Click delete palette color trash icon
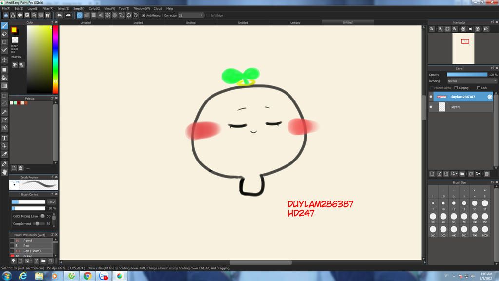The image size is (499, 281). [x=20, y=168]
